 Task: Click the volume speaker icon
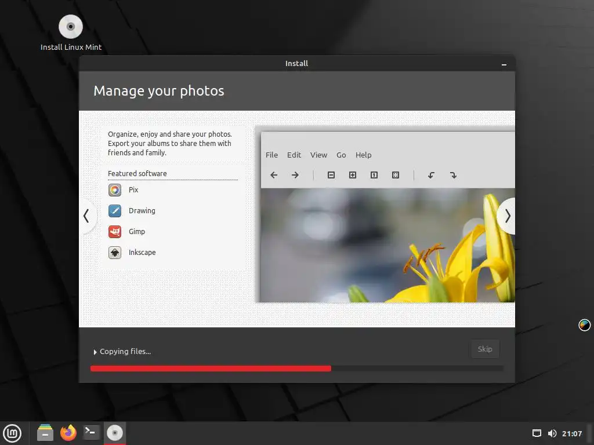coord(552,433)
